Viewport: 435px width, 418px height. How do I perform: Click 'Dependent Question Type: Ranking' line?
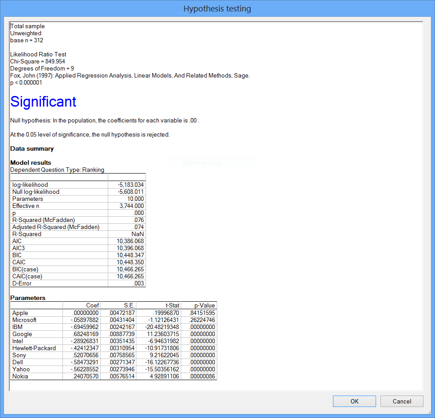coord(57,170)
